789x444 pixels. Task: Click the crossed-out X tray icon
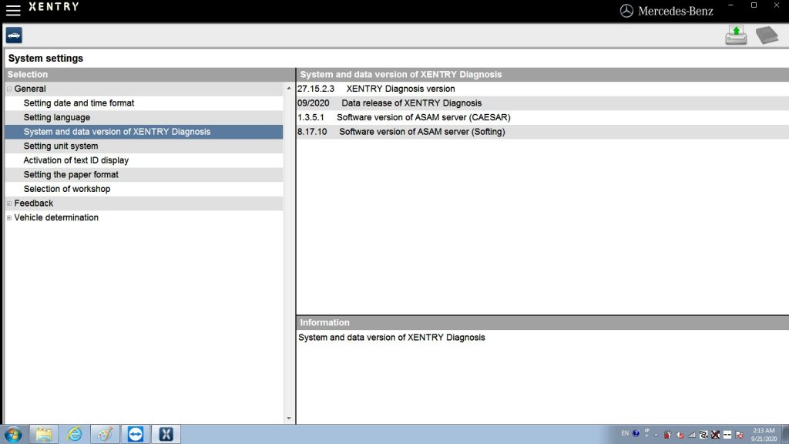[x=716, y=435]
